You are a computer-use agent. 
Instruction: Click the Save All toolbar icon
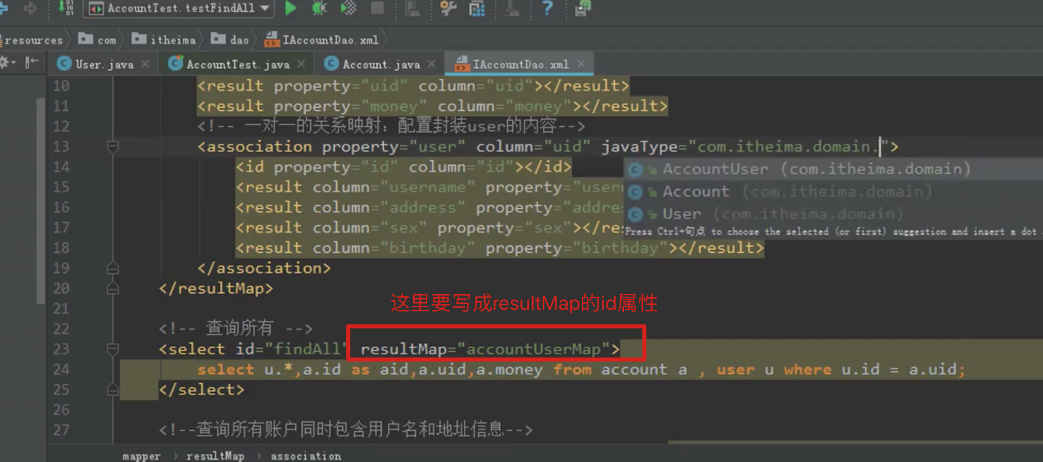581,8
